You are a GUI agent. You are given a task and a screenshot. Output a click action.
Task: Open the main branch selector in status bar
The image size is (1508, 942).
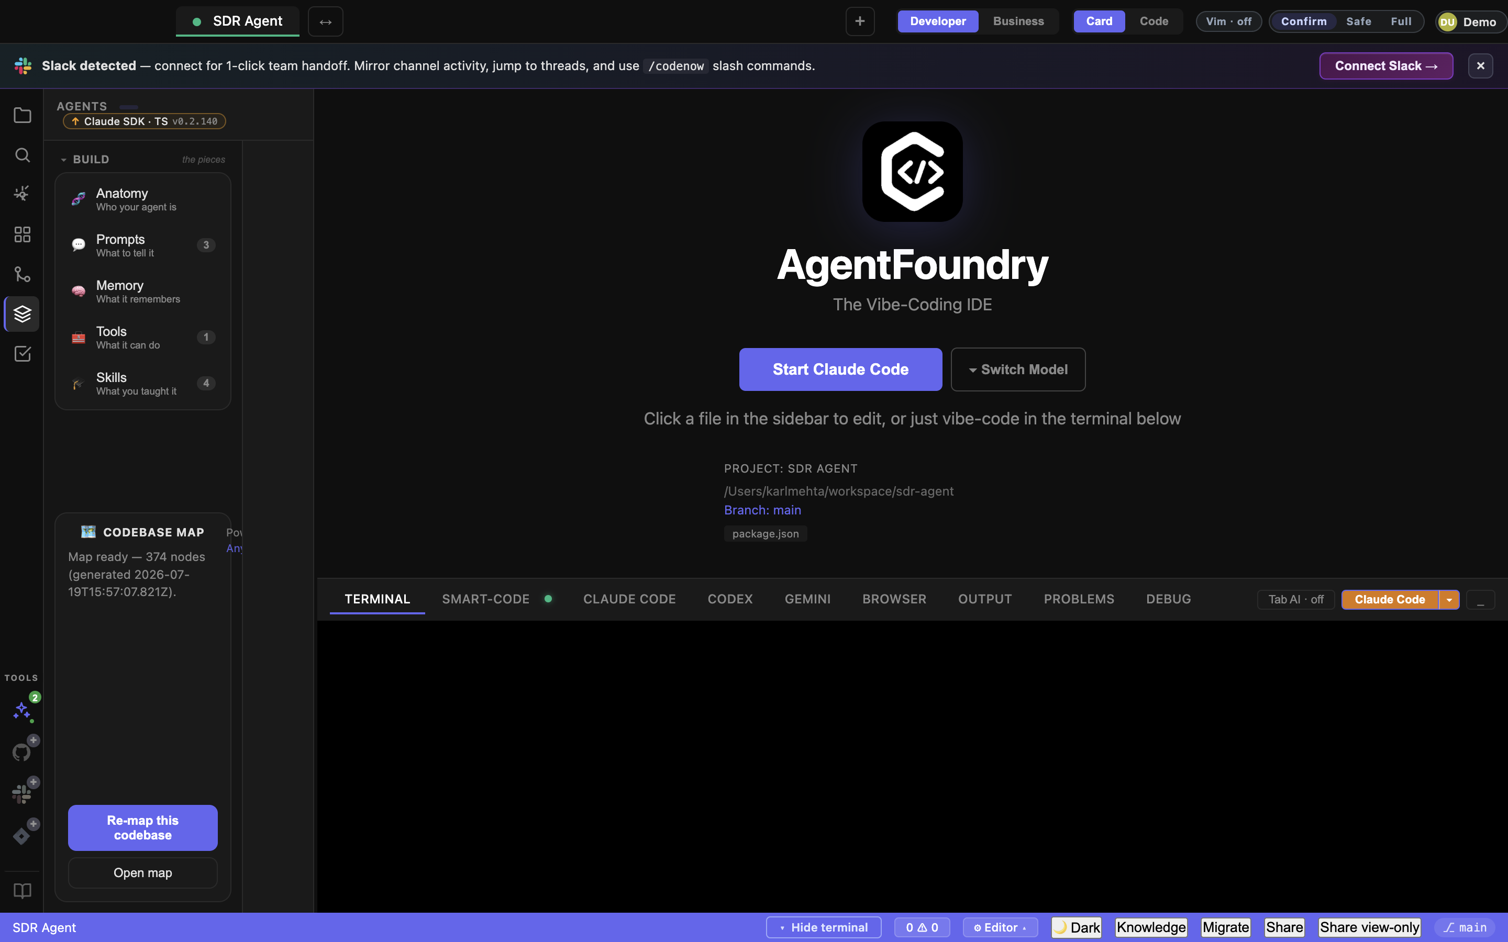point(1465,928)
